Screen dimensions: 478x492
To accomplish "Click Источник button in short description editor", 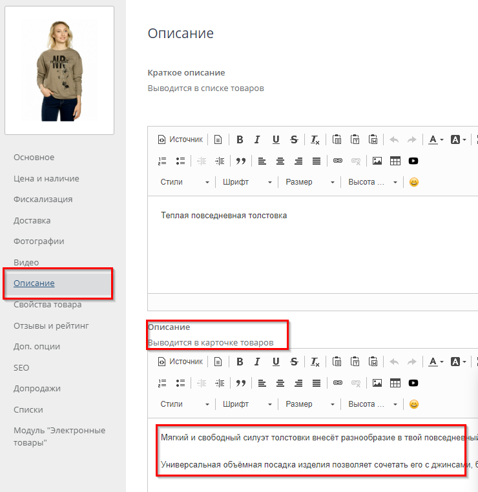I will point(180,139).
